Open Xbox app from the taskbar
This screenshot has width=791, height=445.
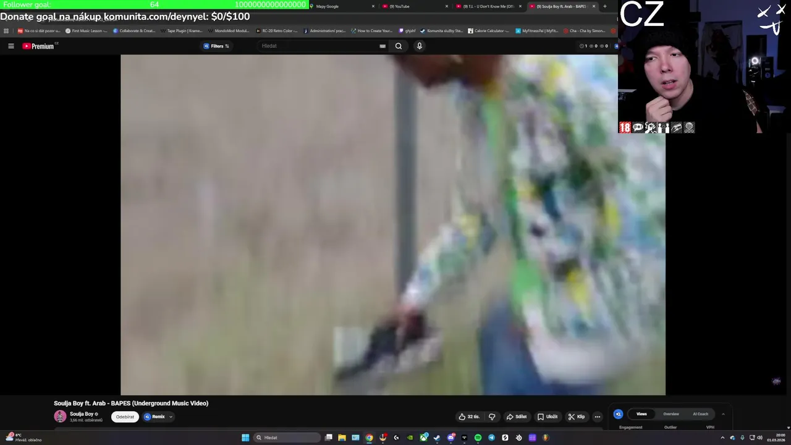click(x=423, y=438)
